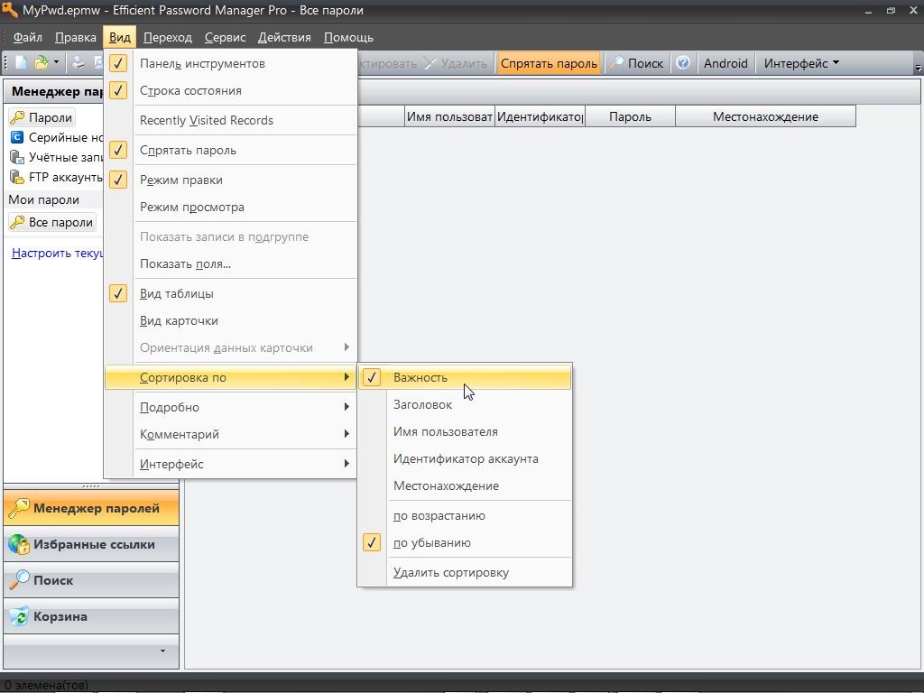Screen dimensions: 924x693
Task: Sort by Местонахождение in submenu
Action: 465,486
